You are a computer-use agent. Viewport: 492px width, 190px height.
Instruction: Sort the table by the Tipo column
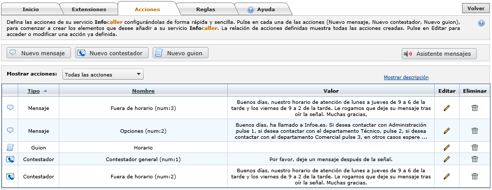pyautogui.click(x=33, y=91)
